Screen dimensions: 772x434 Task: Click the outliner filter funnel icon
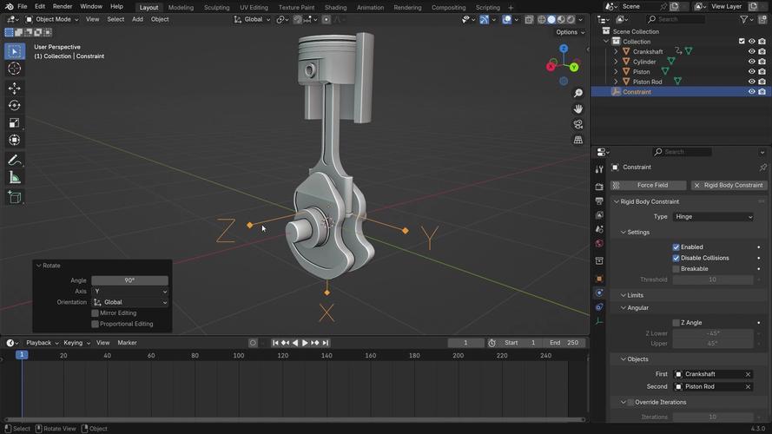pyautogui.click(x=744, y=19)
